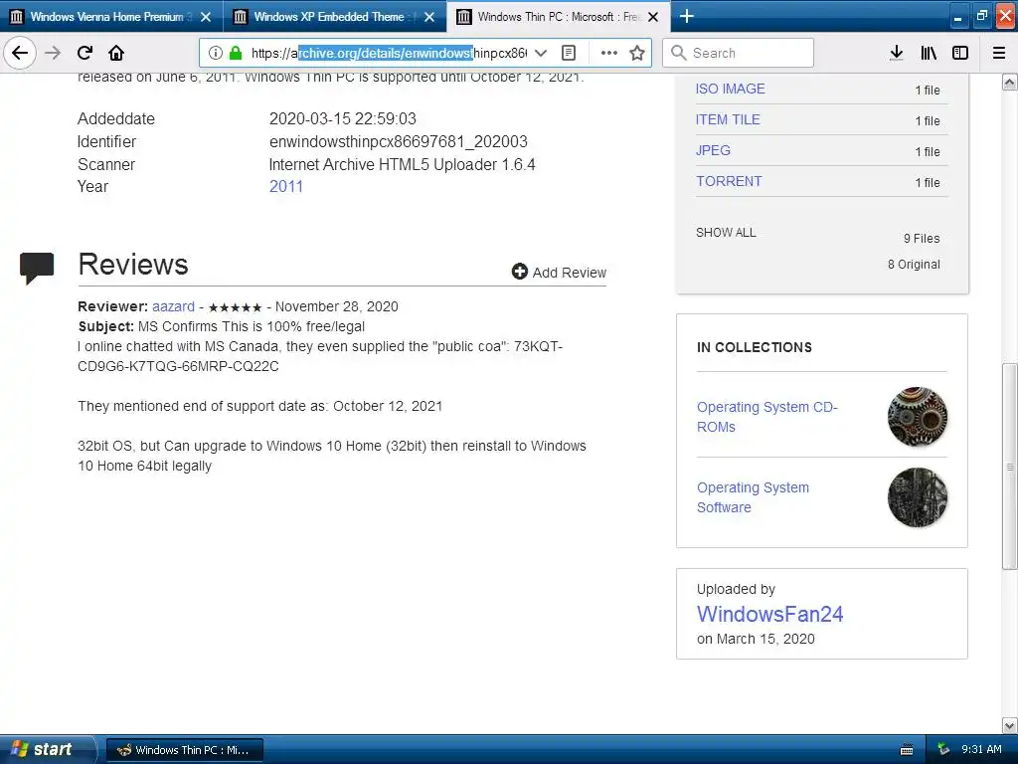Close the Windows XP Embedded Theme tab

(429, 17)
